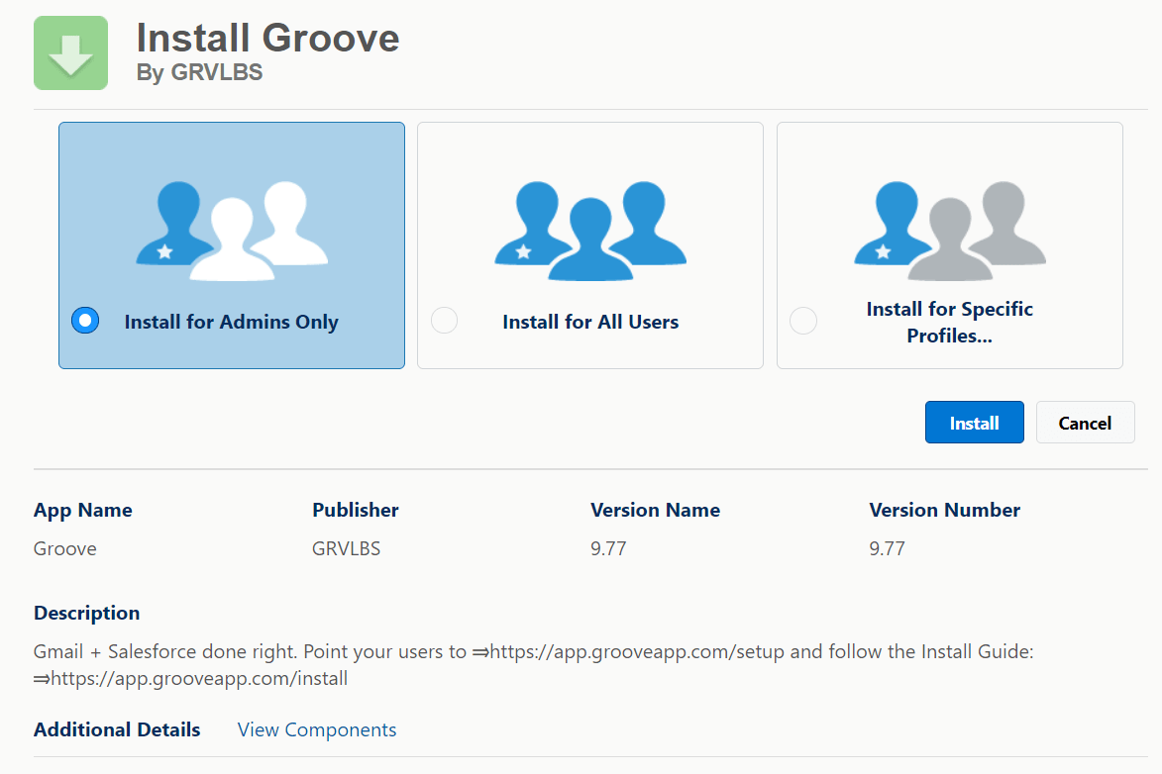Click the app.grooveapp.com/install URL text

tap(198, 678)
